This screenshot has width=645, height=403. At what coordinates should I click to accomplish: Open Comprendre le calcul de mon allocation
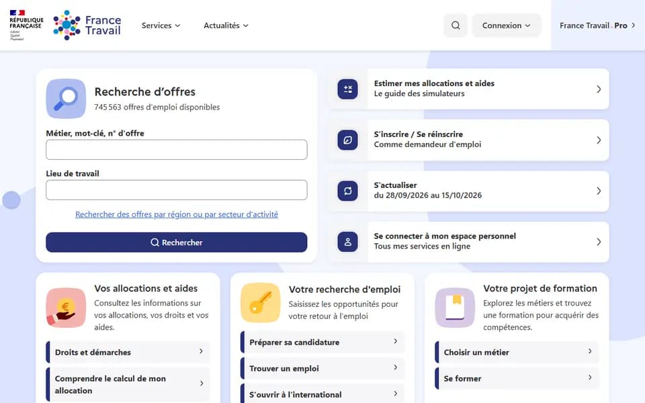click(x=128, y=384)
